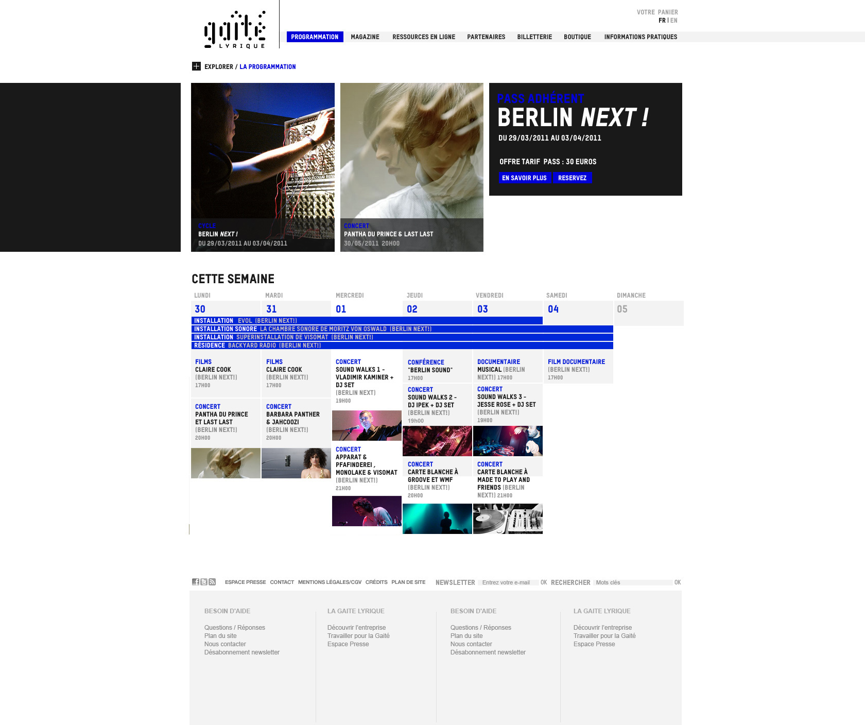
Task: Open Mentions Légales/CGV link
Action: point(330,582)
